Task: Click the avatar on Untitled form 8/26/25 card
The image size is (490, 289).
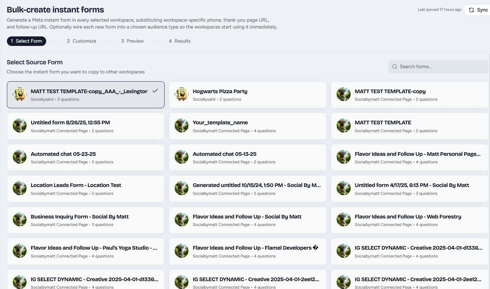Action: click(x=20, y=126)
